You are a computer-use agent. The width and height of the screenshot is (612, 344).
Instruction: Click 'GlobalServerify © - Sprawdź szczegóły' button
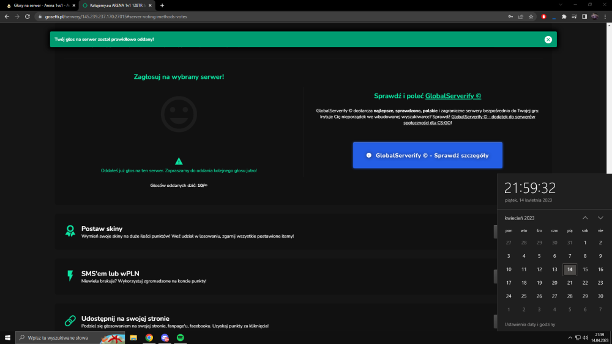[x=427, y=155]
